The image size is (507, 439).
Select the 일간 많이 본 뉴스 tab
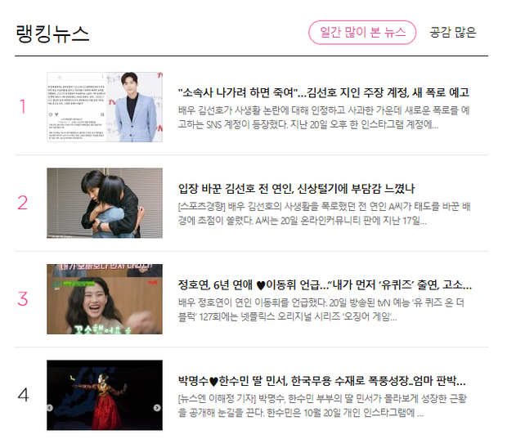pos(362,33)
